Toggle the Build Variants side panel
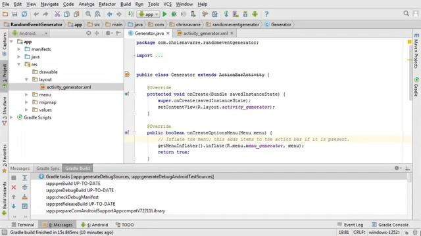Screen dimensions: 421x236 [x=5, y=198]
